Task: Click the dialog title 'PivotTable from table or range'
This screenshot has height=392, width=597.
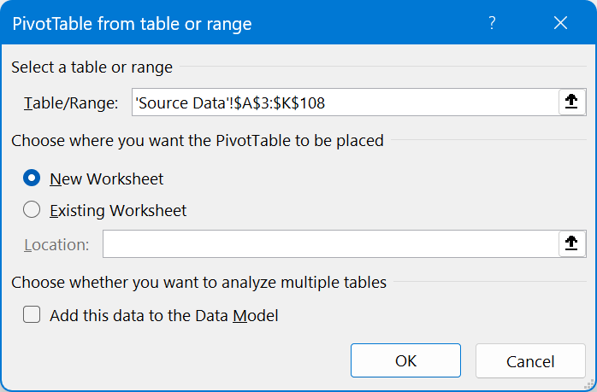Action: tap(132, 24)
